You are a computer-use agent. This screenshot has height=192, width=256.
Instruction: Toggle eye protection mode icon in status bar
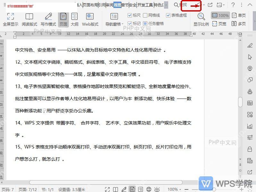(x=157, y=189)
